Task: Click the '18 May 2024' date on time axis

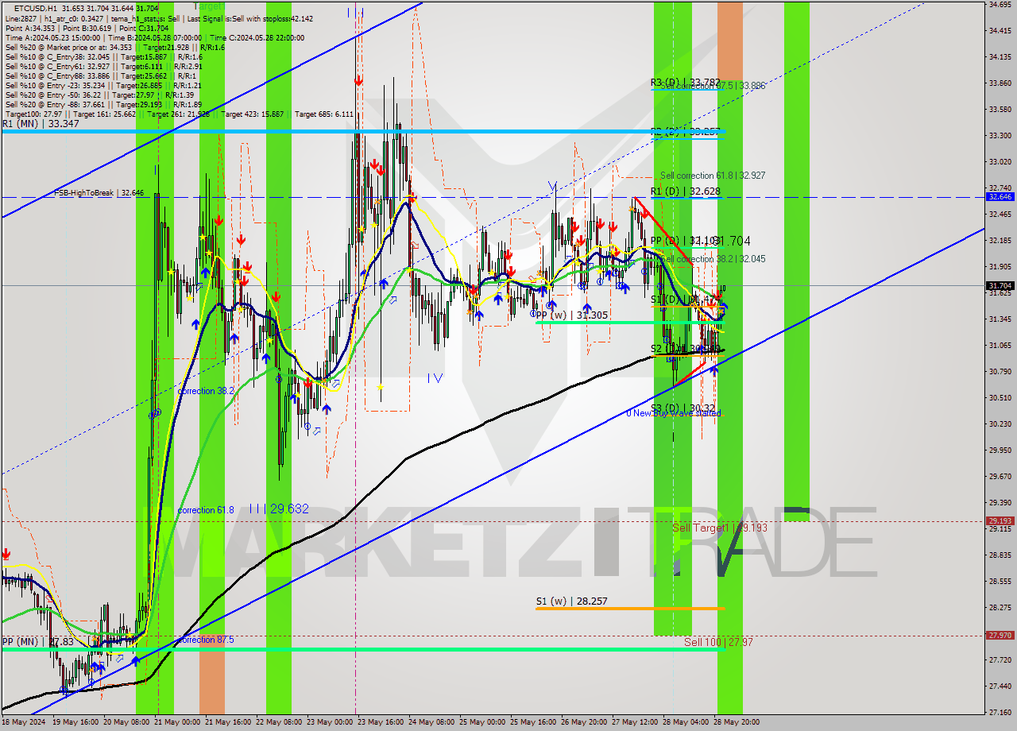Action: (x=24, y=722)
